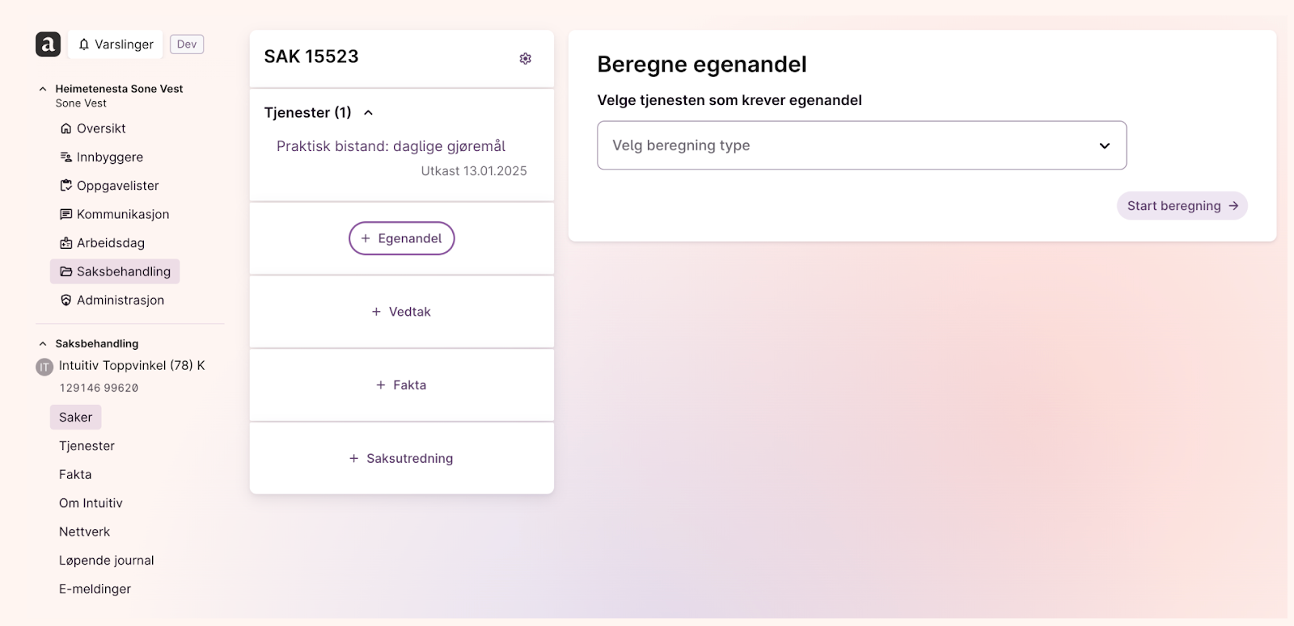
Task: Select Saker in the sidebar
Action: (75, 418)
